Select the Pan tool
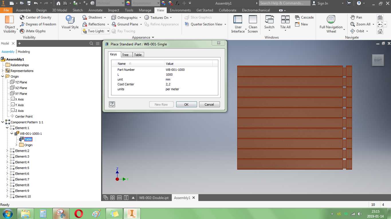Viewport: 391px width, 219px height. tap(356, 17)
